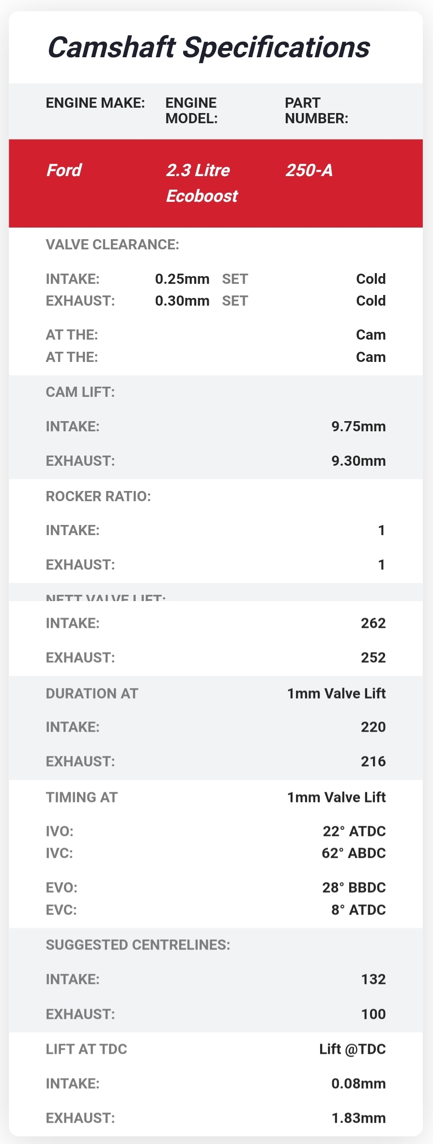The height and width of the screenshot is (1144, 433).
Task: Click the Camshaft Specifications heading
Action: [x=208, y=48]
